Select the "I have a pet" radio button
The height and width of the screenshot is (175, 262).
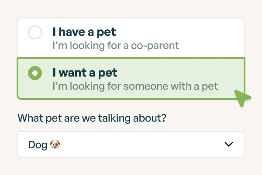[35, 32]
